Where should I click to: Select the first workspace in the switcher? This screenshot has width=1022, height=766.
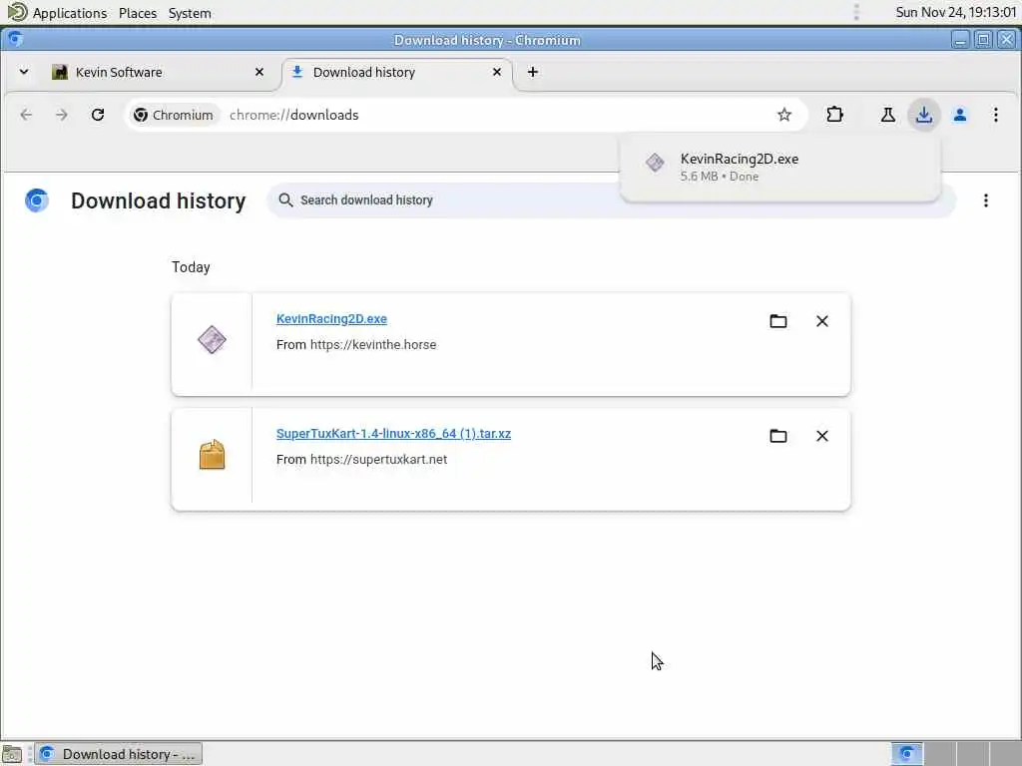pyautogui.click(x=906, y=754)
